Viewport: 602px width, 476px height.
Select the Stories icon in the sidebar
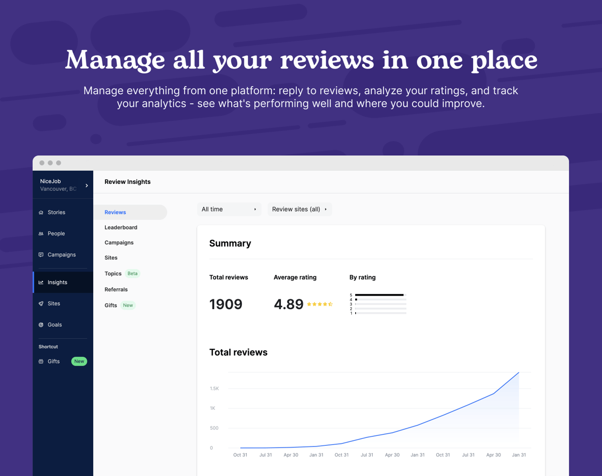point(41,212)
